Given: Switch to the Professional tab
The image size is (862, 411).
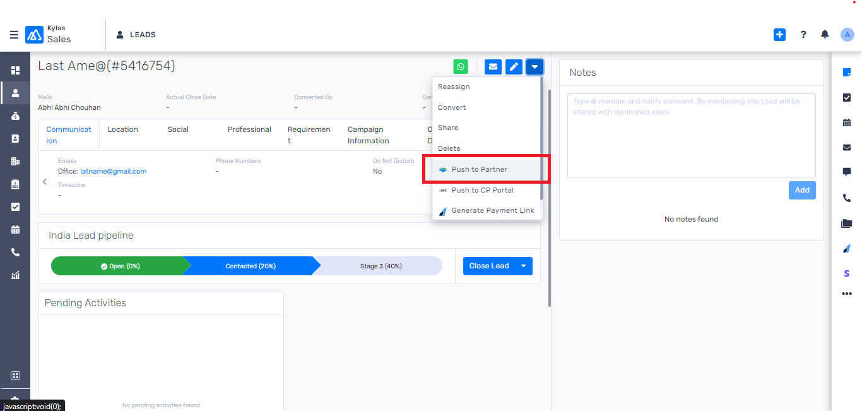Looking at the screenshot, I should pyautogui.click(x=249, y=129).
